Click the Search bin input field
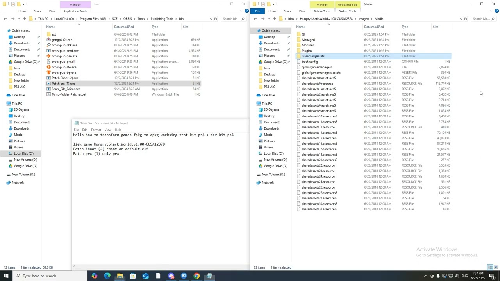The height and width of the screenshot is (281, 500). 233,19
